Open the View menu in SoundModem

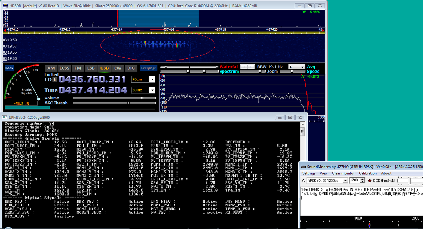tap(324, 173)
